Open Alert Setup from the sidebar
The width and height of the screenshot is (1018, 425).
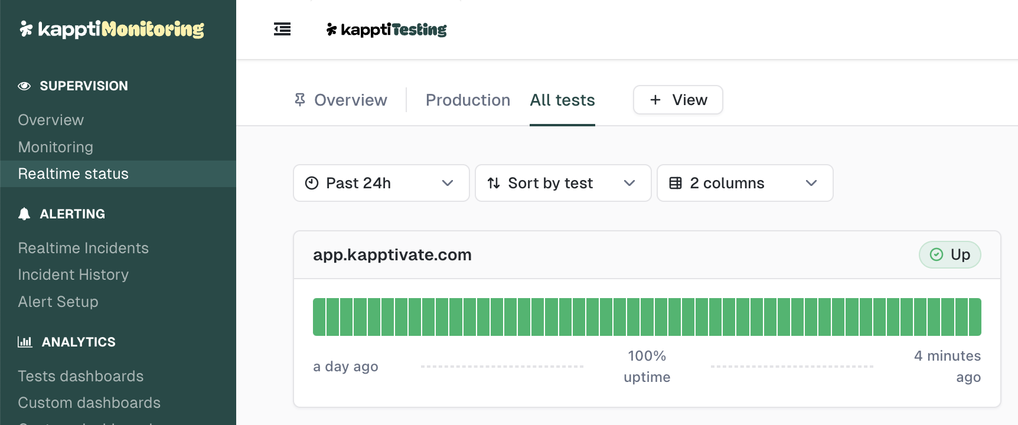pyautogui.click(x=58, y=302)
